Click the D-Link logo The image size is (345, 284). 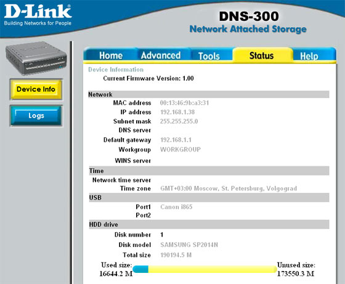38,15
